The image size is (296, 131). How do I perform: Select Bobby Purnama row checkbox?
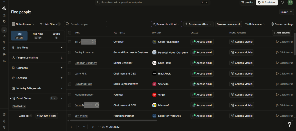pyautogui.click(x=70, y=52)
